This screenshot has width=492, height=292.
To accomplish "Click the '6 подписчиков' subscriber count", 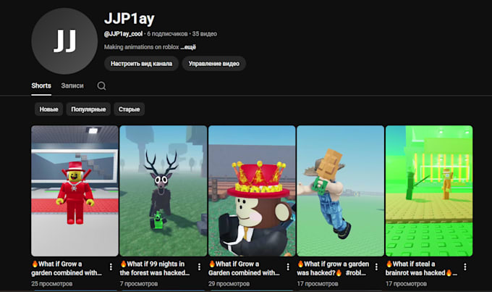I will point(167,33).
